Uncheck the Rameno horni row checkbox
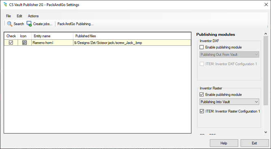Screen dimensions: 271x149 point(11,43)
